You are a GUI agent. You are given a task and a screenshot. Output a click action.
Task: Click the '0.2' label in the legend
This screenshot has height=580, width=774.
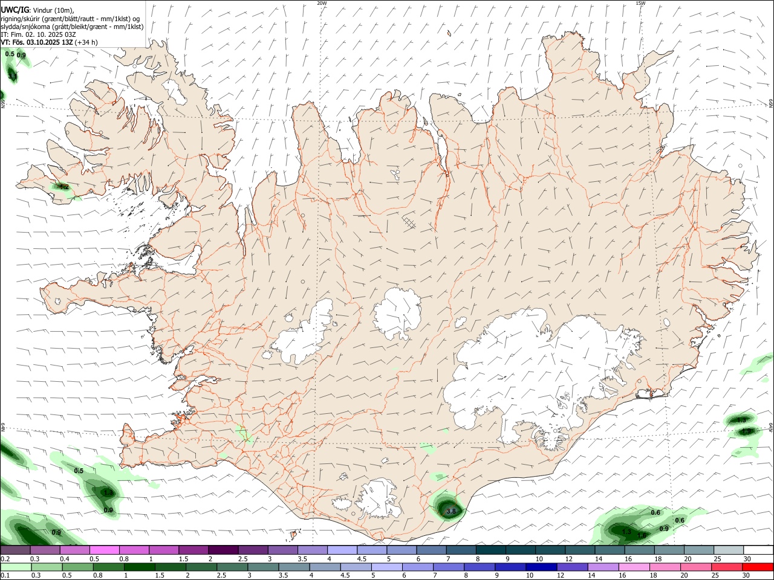[5, 559]
